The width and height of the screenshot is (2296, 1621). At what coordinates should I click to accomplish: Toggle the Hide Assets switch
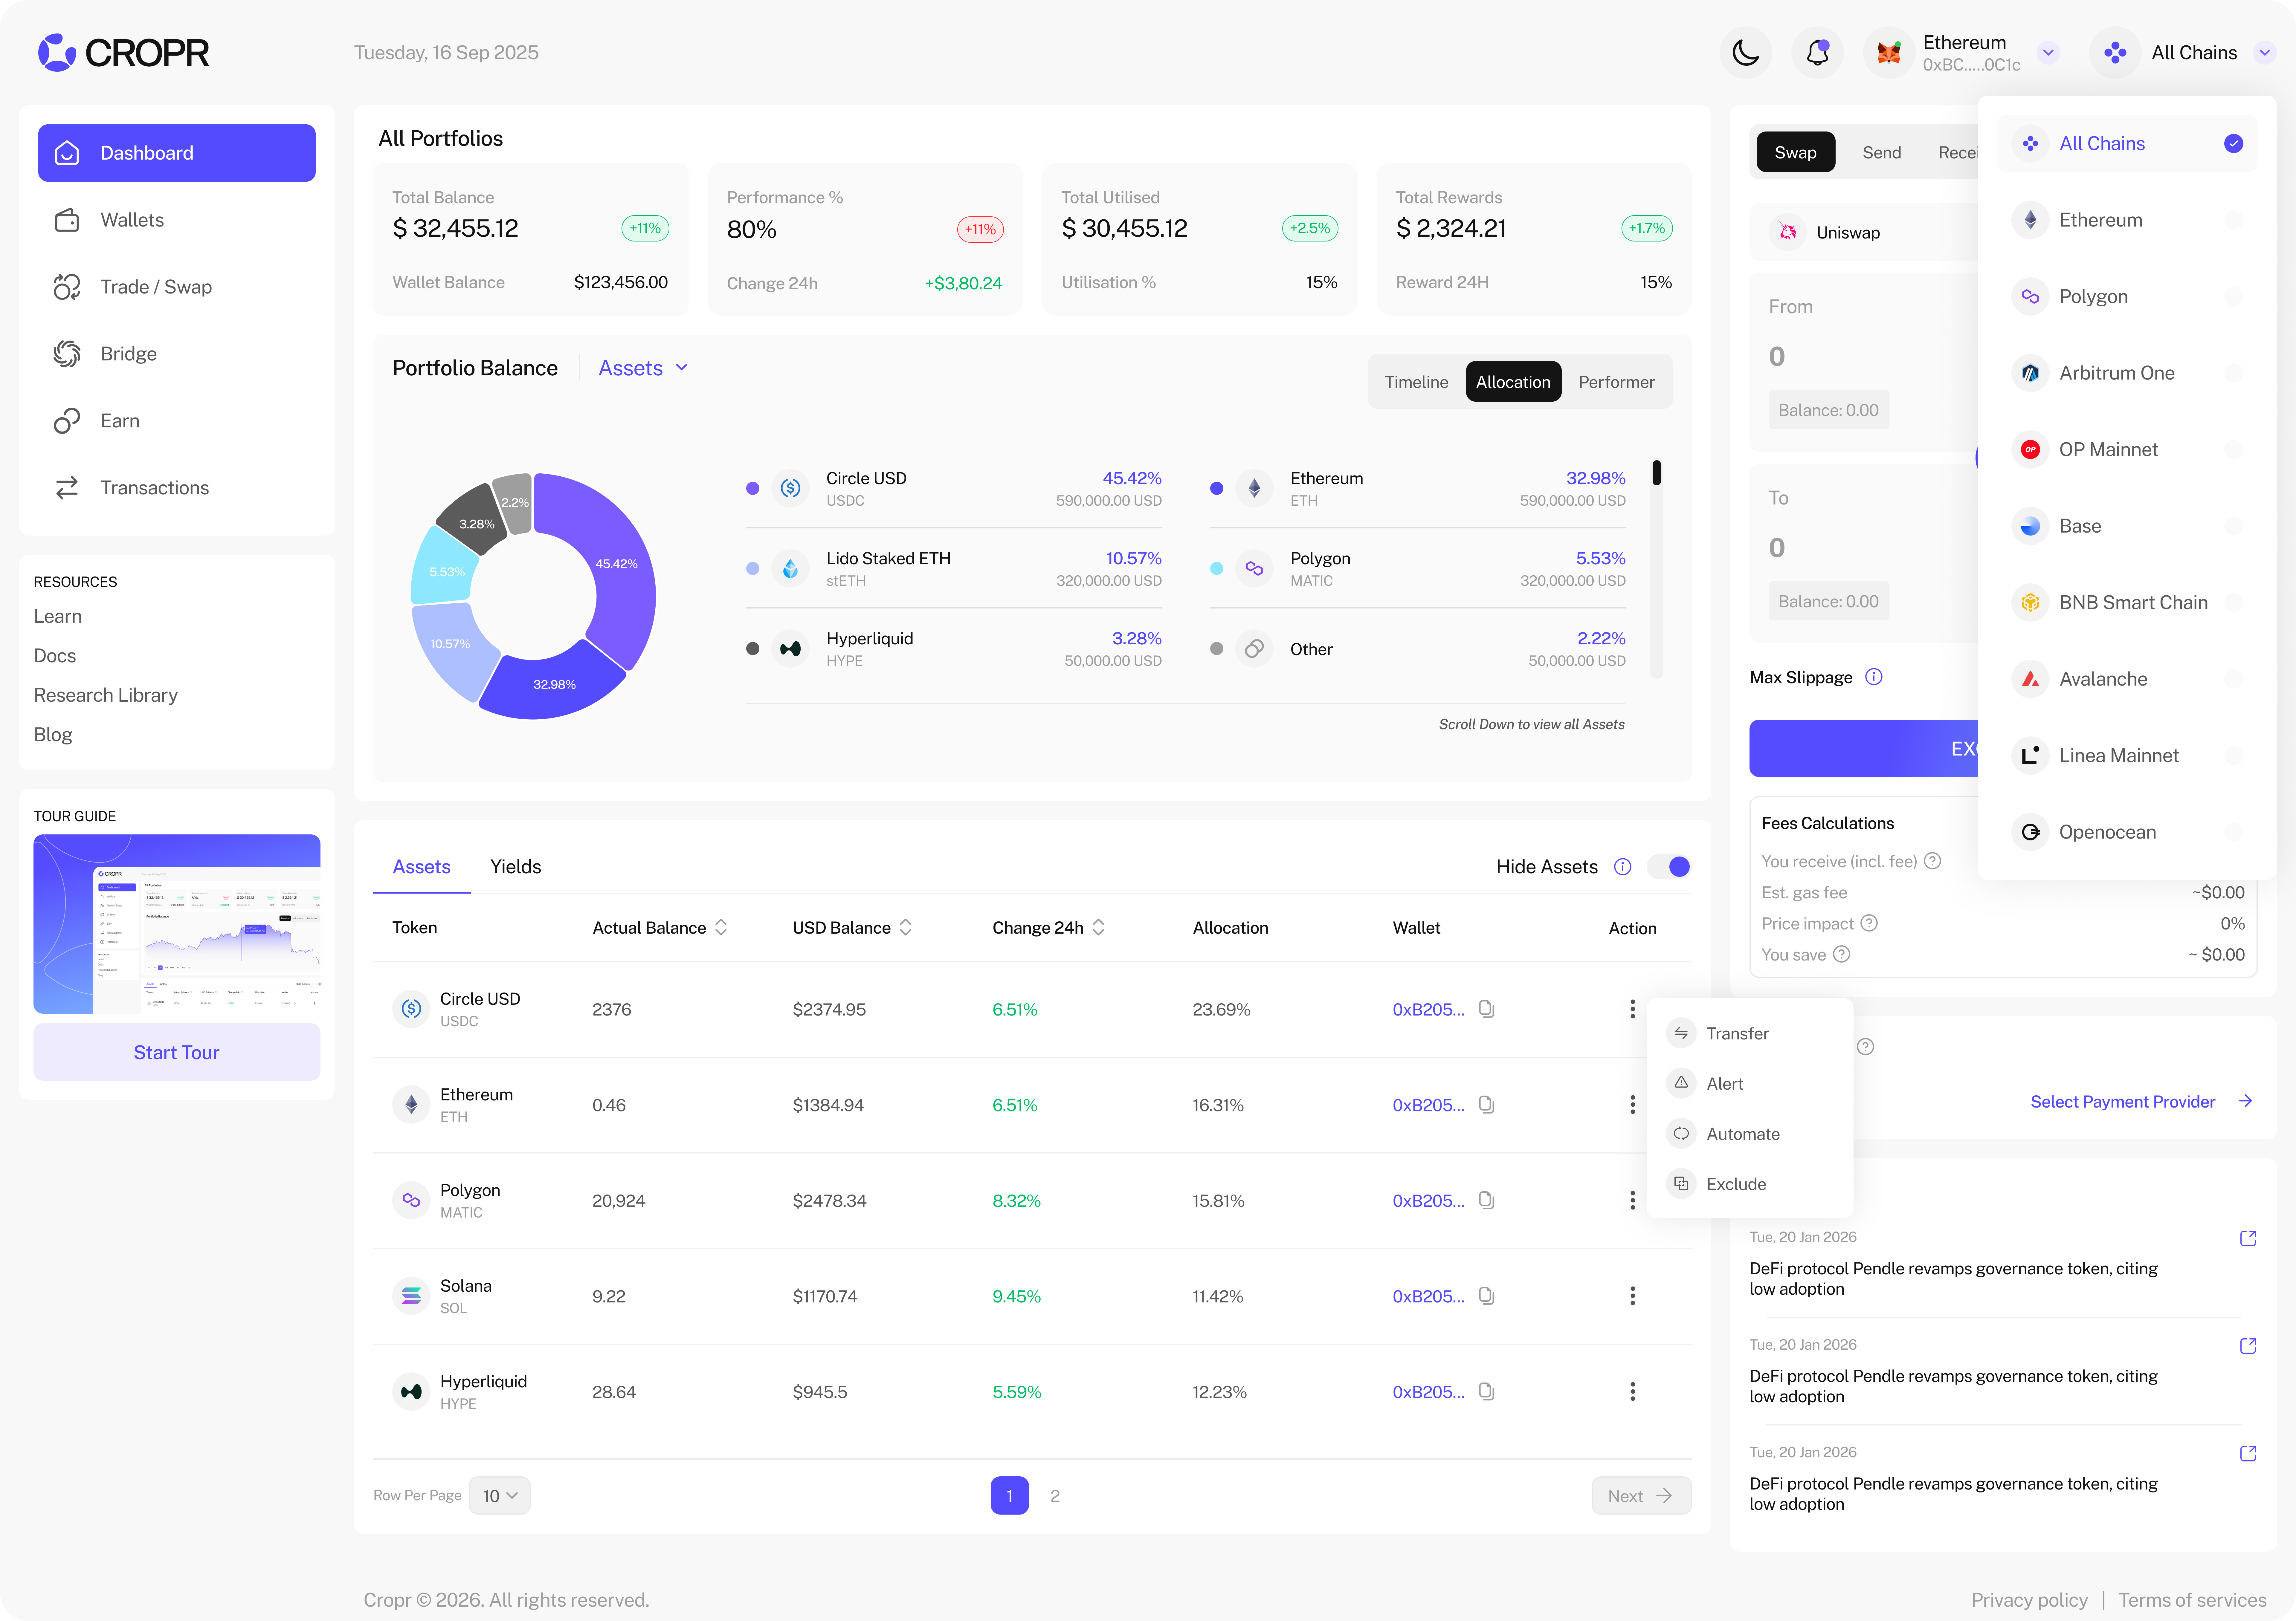coord(1669,866)
